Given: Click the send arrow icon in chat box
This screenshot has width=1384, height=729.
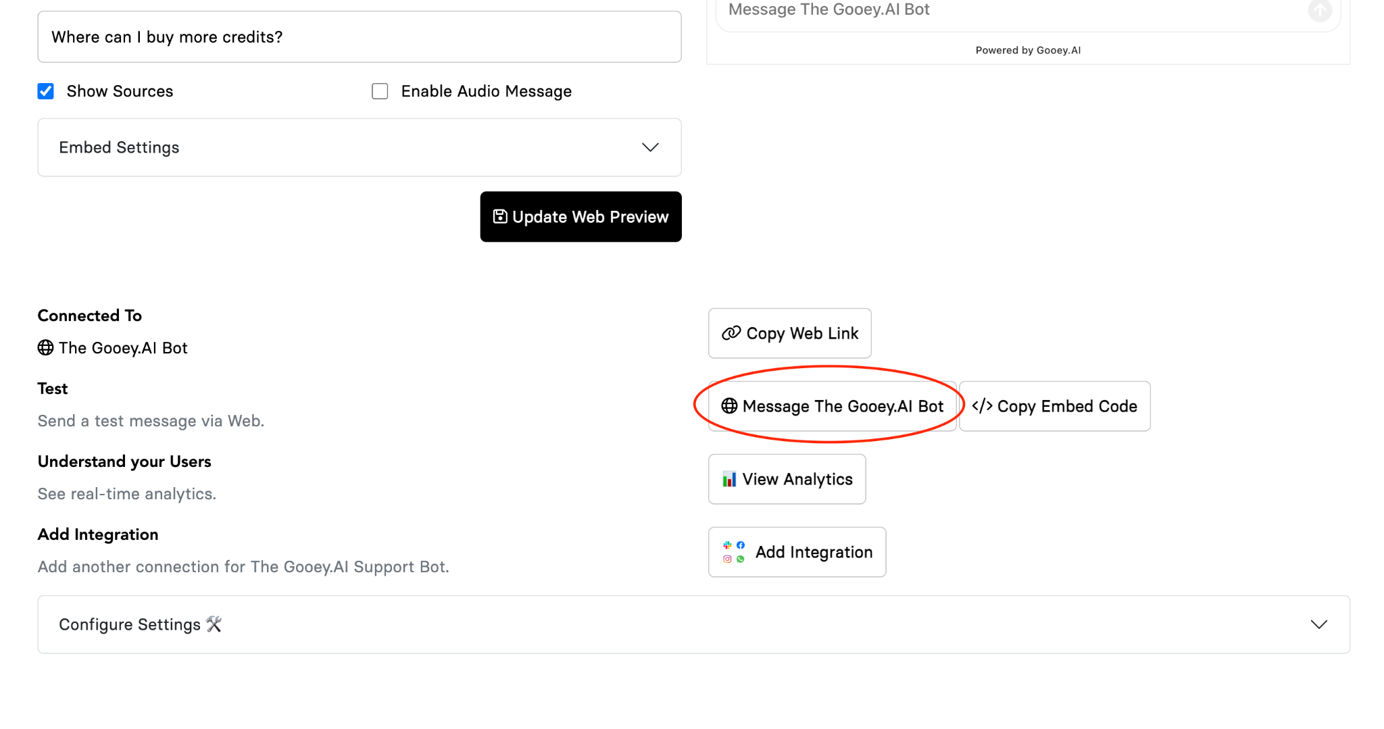Looking at the screenshot, I should click(1319, 9).
